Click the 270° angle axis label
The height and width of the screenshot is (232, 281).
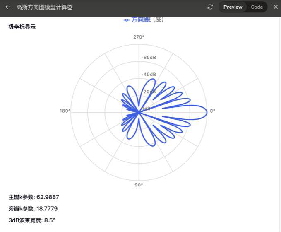point(139,37)
